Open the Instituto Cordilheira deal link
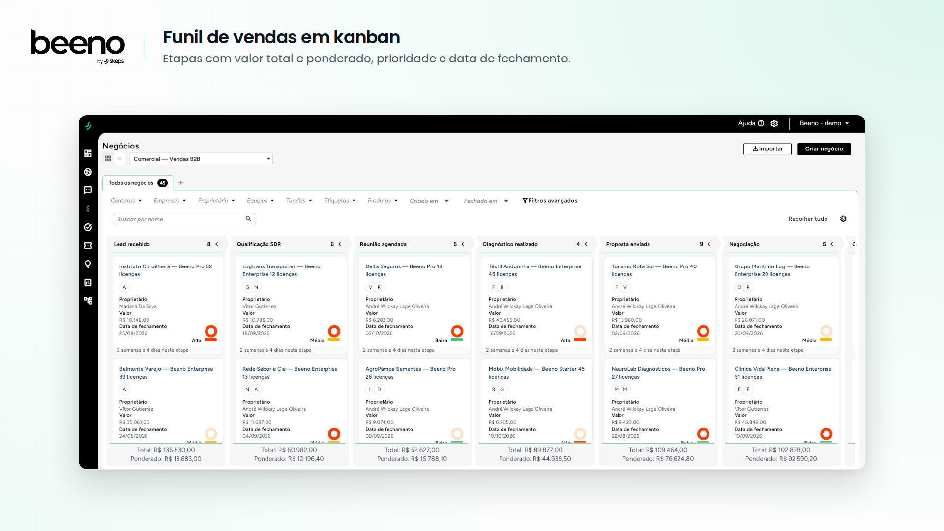 166,270
